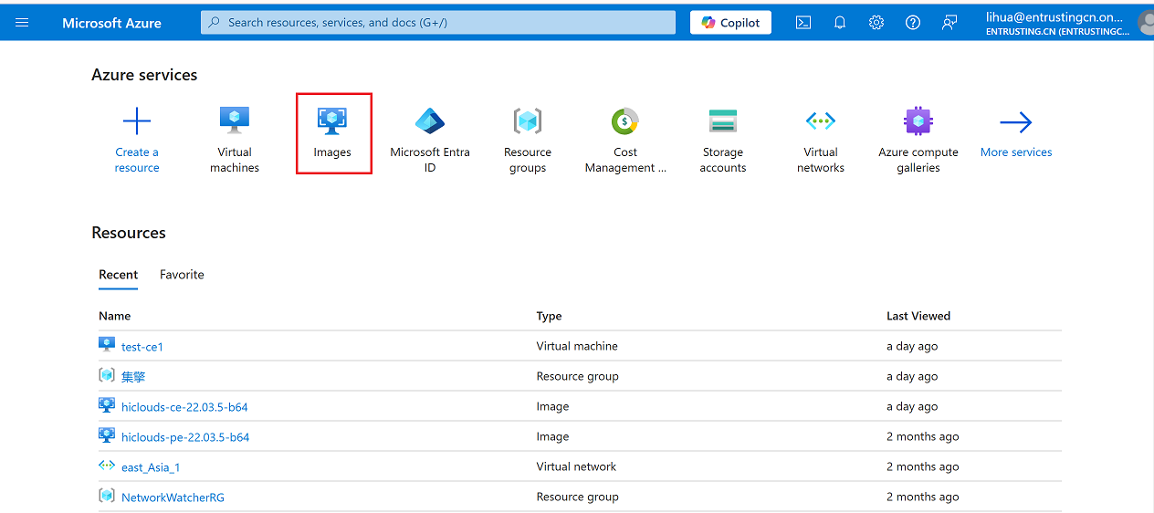Click the east_Asia_1 virtual network icon
Screen dimensions: 1154x513
pyautogui.click(x=107, y=466)
